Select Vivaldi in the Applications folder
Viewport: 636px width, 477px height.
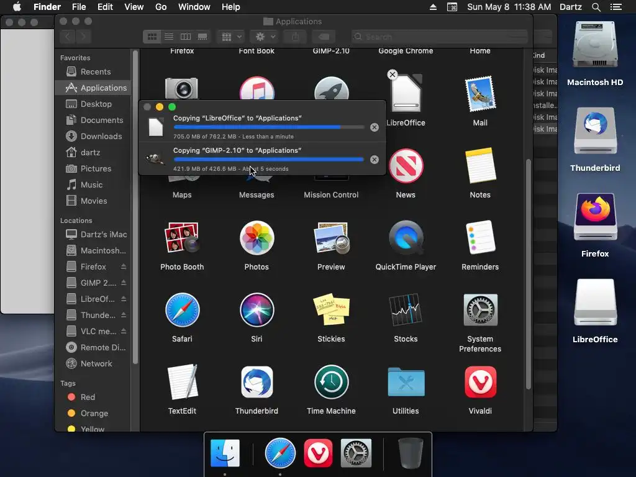480,382
